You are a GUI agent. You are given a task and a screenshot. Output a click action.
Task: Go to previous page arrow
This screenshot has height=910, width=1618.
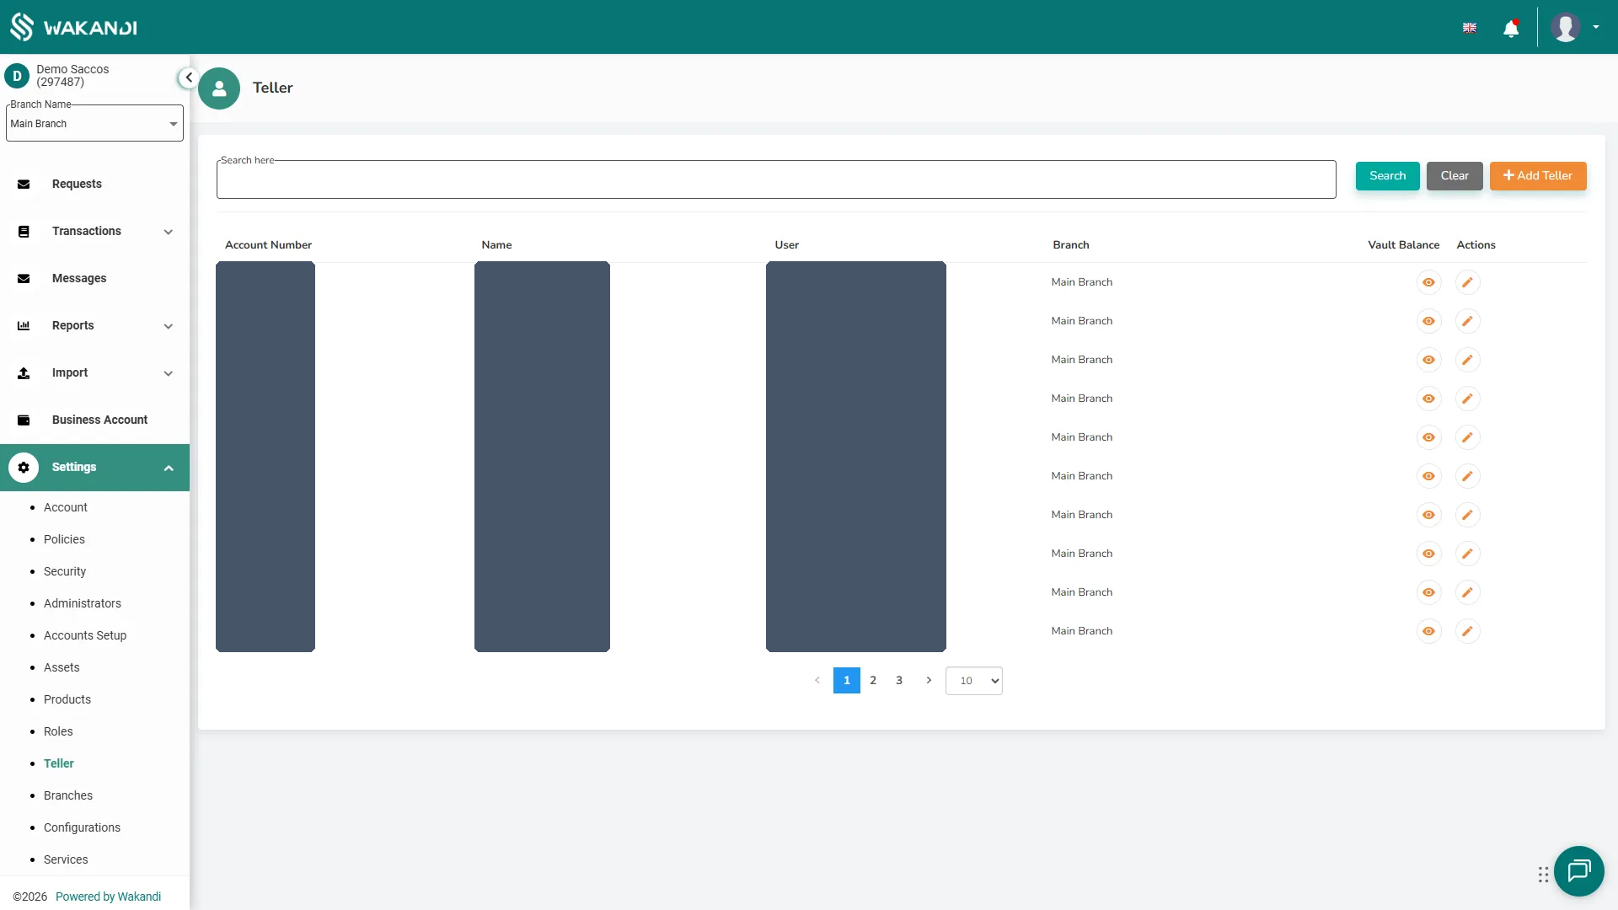(817, 680)
